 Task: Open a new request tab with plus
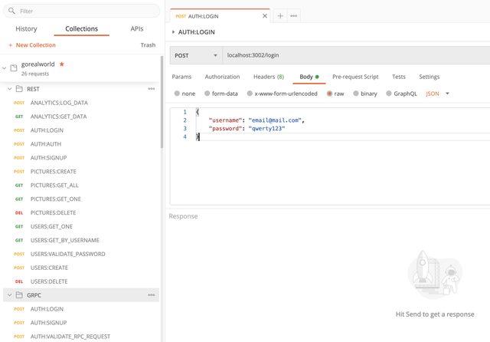(280, 15)
